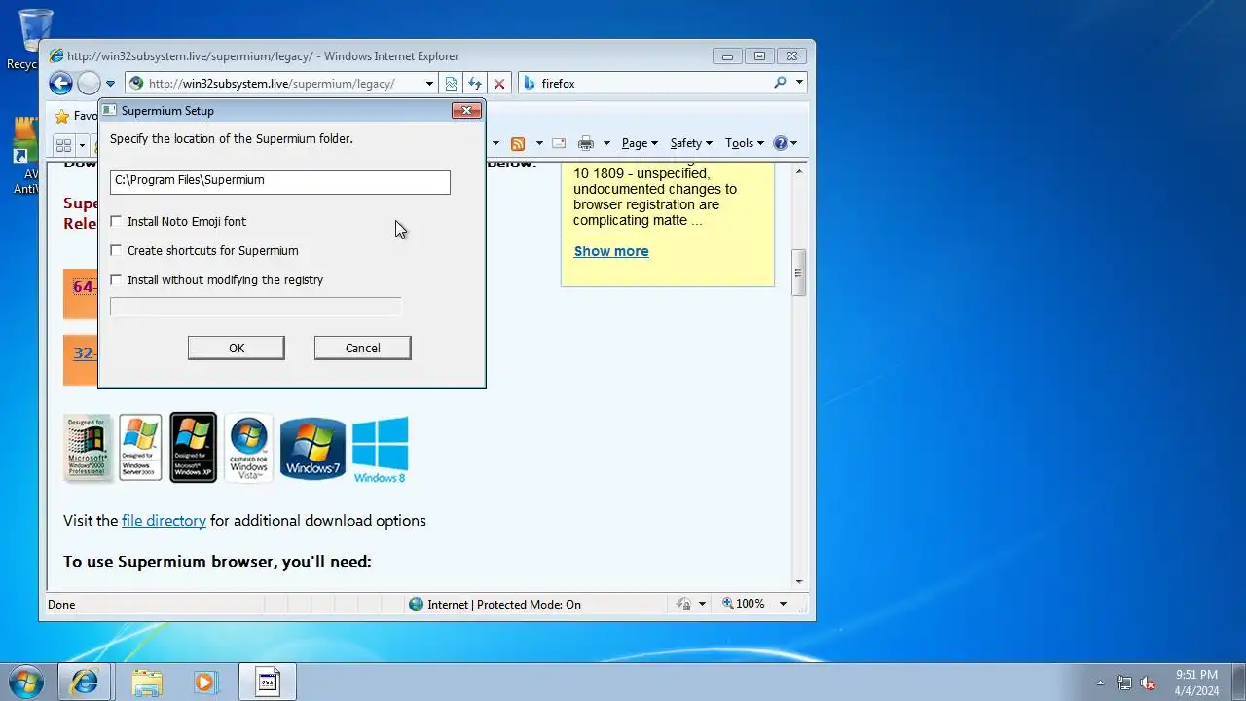Viewport: 1246px width, 701px height.
Task: Open the search provider dropdown arrow
Action: 799,84
